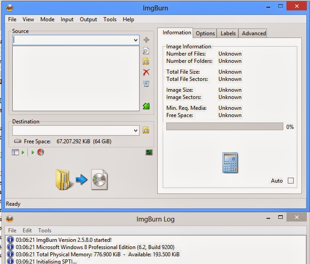Click the queue window icon below Free Space
This screenshot has height=264, width=310.
15,152
